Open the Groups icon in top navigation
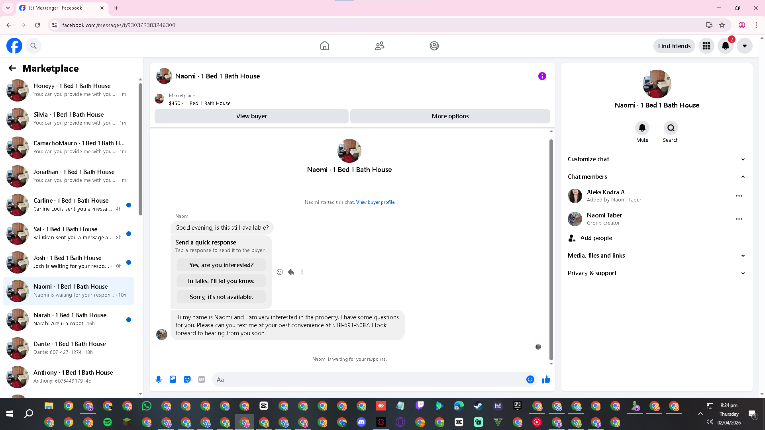Viewport: 765px width, 430px height. (434, 46)
